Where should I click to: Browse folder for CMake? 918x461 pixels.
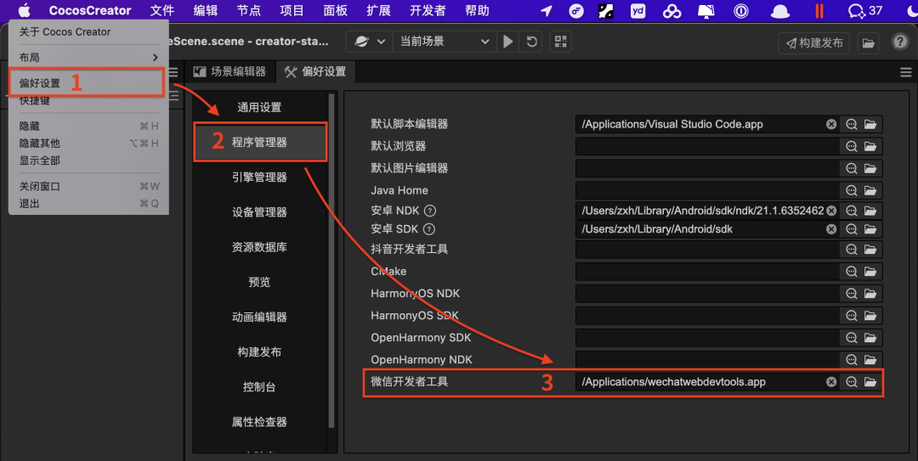(x=870, y=272)
